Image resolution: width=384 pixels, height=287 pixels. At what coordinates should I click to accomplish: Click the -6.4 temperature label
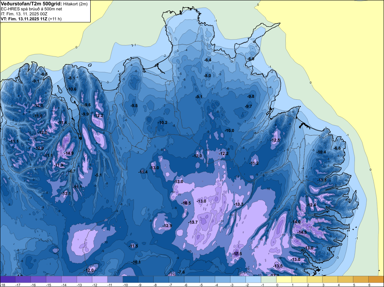(x=208, y=60)
